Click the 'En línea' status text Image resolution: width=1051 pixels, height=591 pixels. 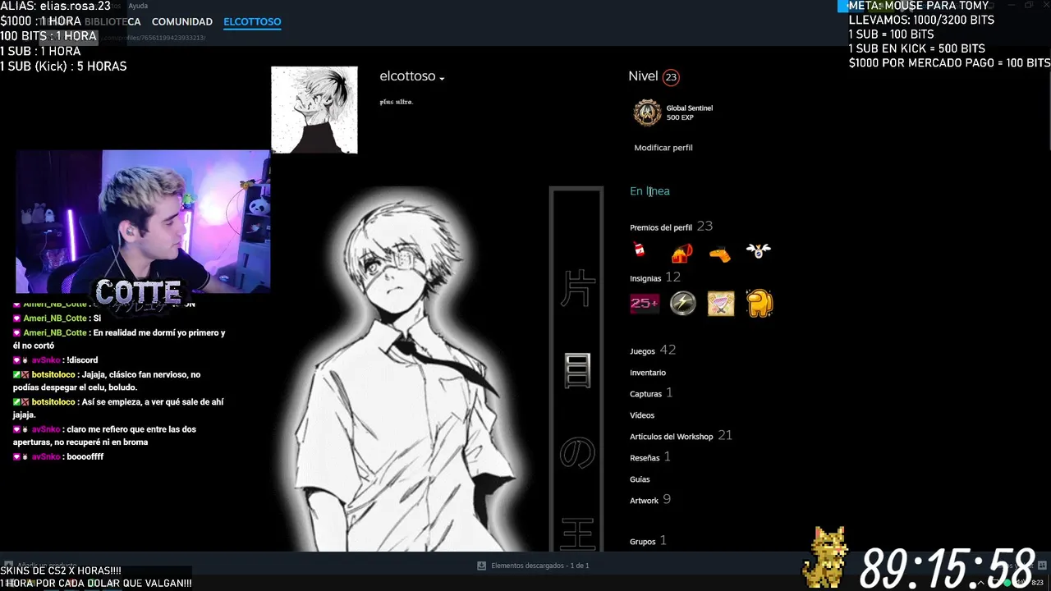coord(649,191)
